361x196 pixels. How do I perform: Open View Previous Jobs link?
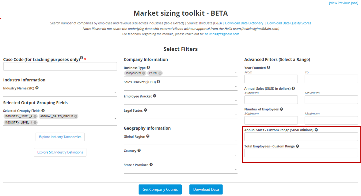tap(343, 3)
